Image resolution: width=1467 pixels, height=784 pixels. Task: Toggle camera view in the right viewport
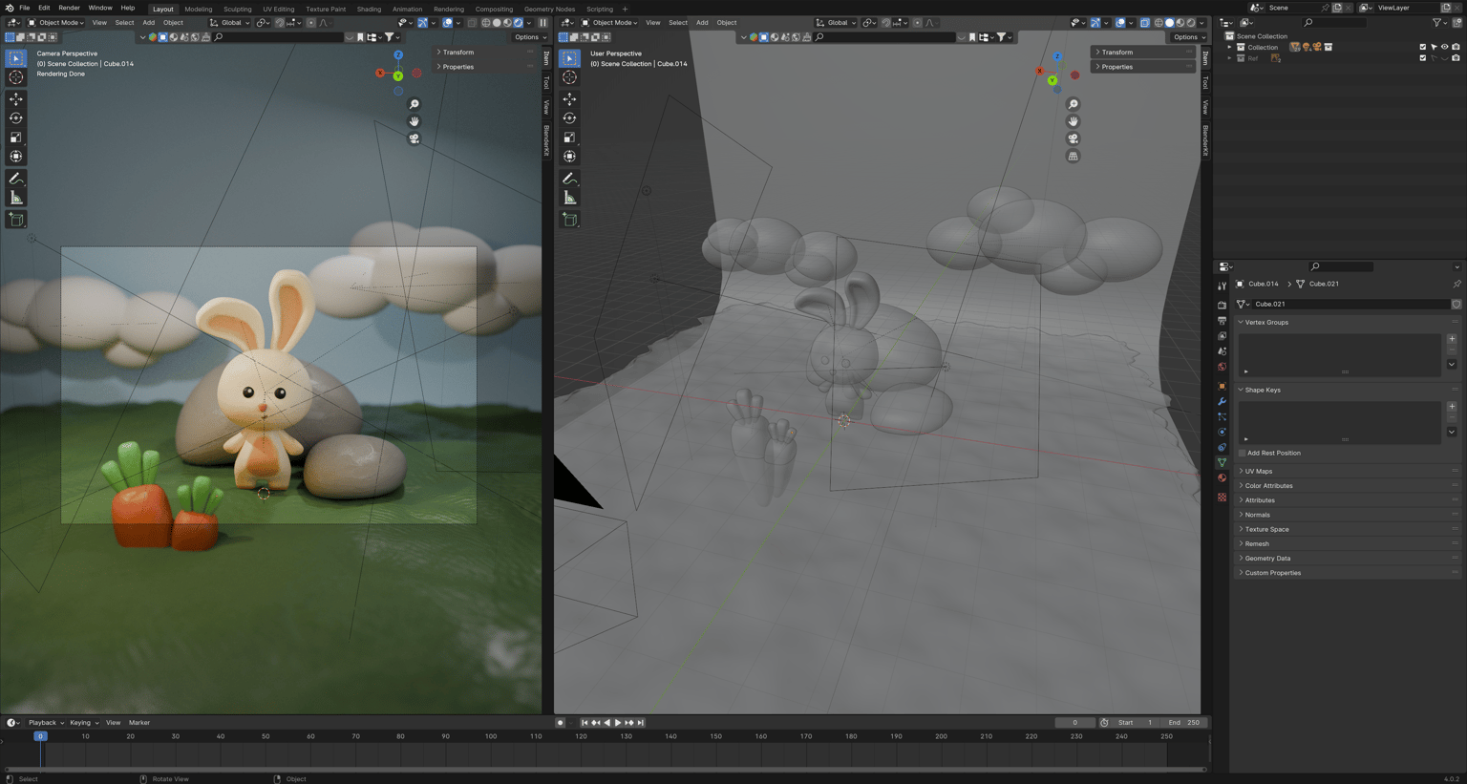(1074, 138)
